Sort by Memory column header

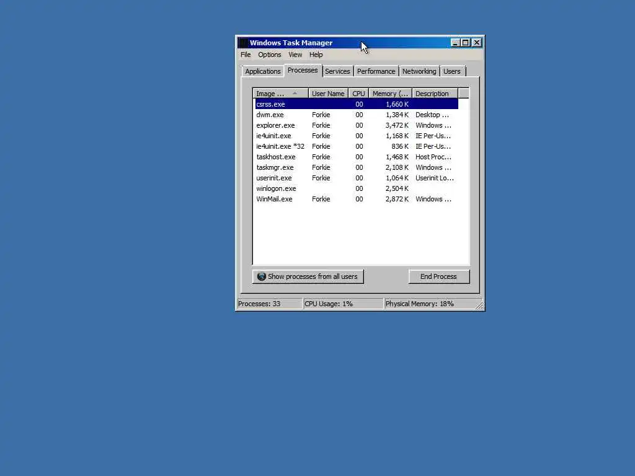click(x=390, y=94)
